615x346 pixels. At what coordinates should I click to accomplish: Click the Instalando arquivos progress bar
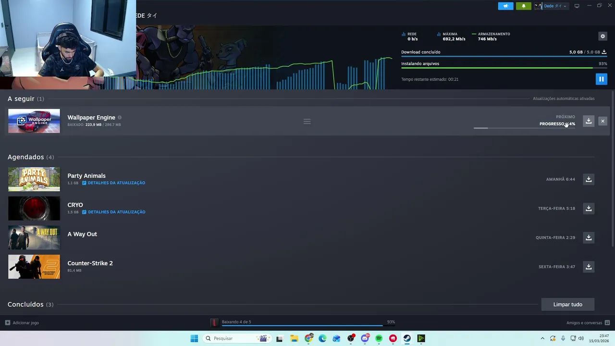coord(504,68)
